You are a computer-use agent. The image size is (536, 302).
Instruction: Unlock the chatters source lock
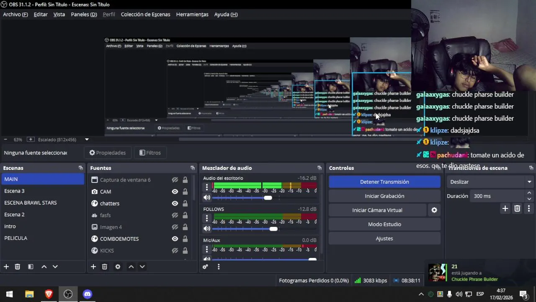pos(185,203)
